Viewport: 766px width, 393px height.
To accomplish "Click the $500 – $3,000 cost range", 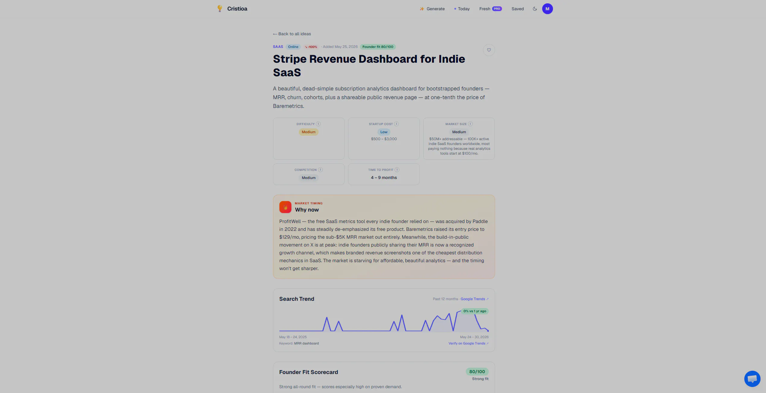I will pos(384,139).
